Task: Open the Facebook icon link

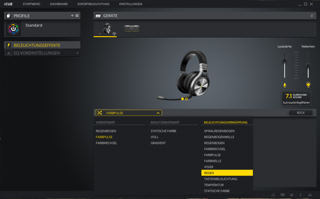Action: coord(300,195)
